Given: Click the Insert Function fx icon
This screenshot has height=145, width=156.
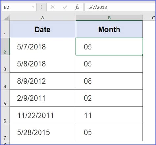Looking at the screenshot, I should click(77, 7).
